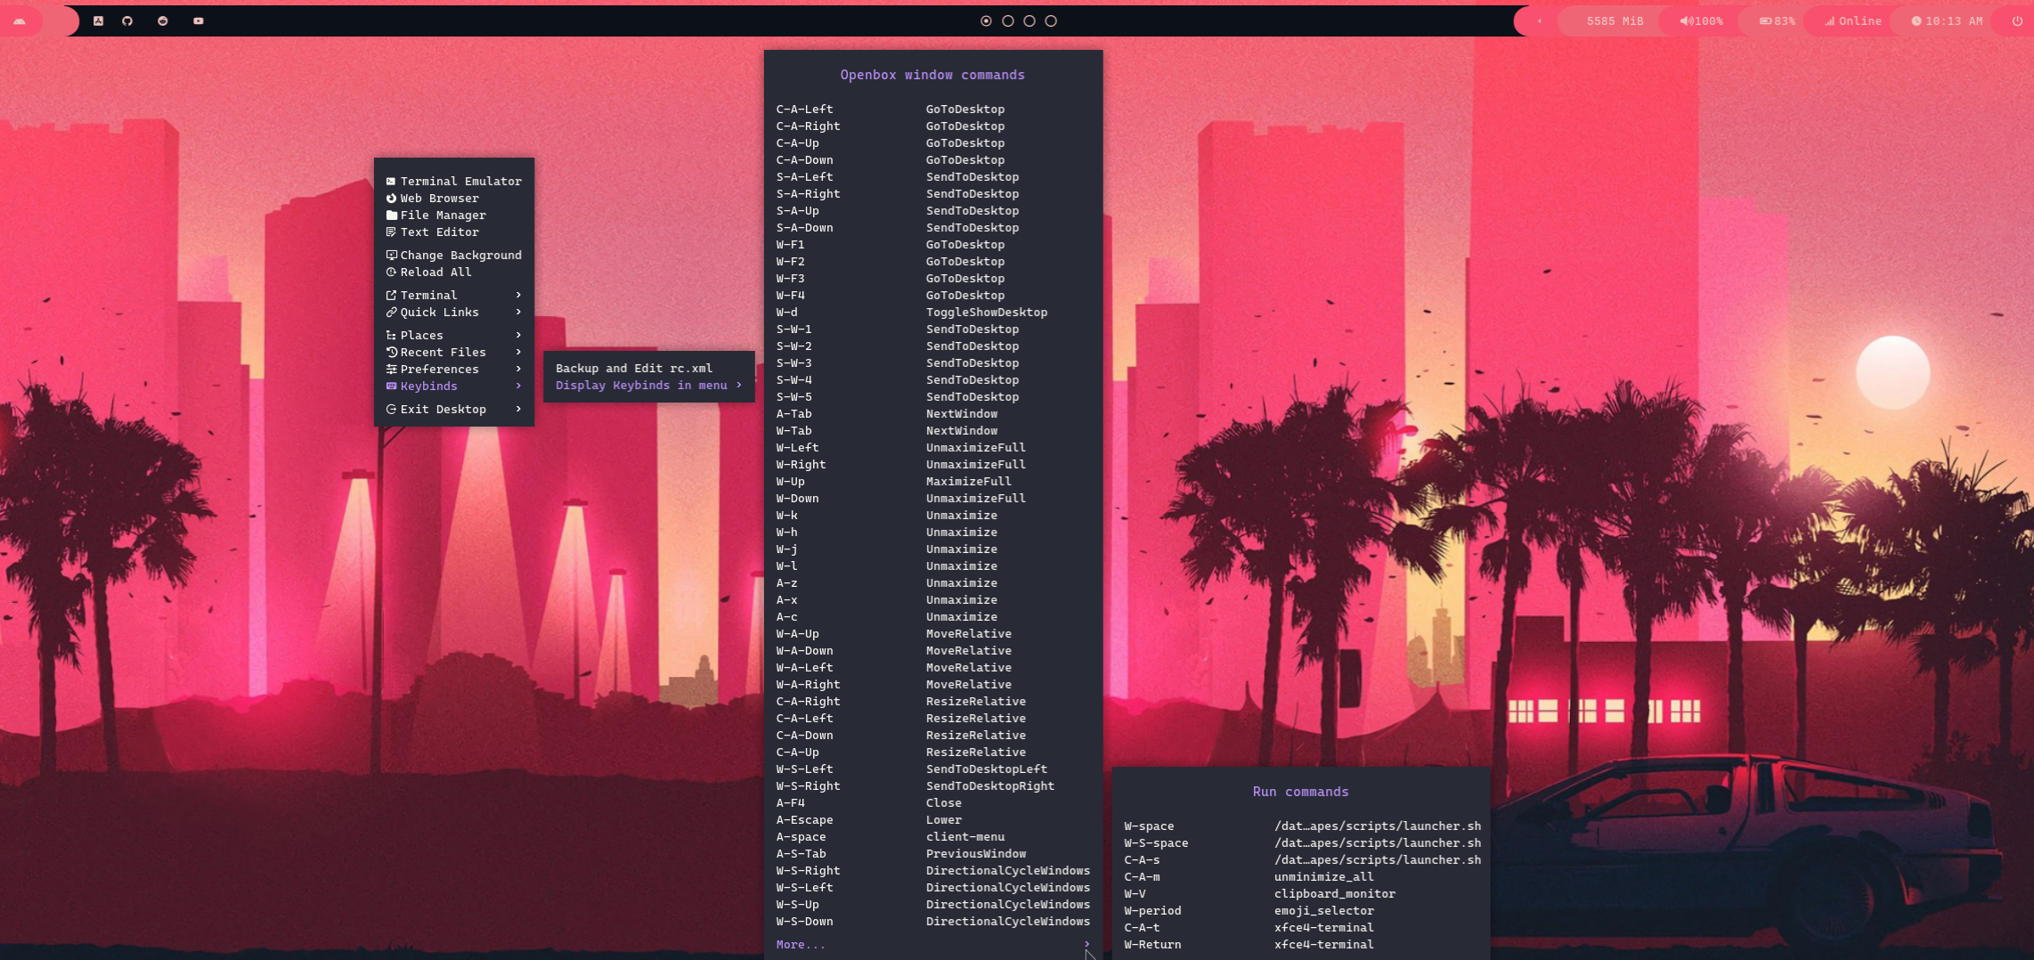Screen dimensions: 2034x960
Task: Expand the Recent Files submenu
Action: click(454, 352)
